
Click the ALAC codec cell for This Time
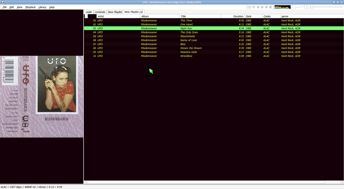point(266,20)
